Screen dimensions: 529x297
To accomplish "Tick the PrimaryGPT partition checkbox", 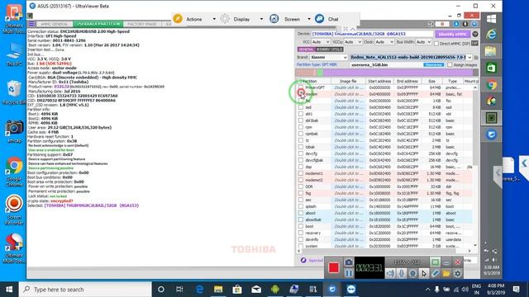I will [x=301, y=87].
